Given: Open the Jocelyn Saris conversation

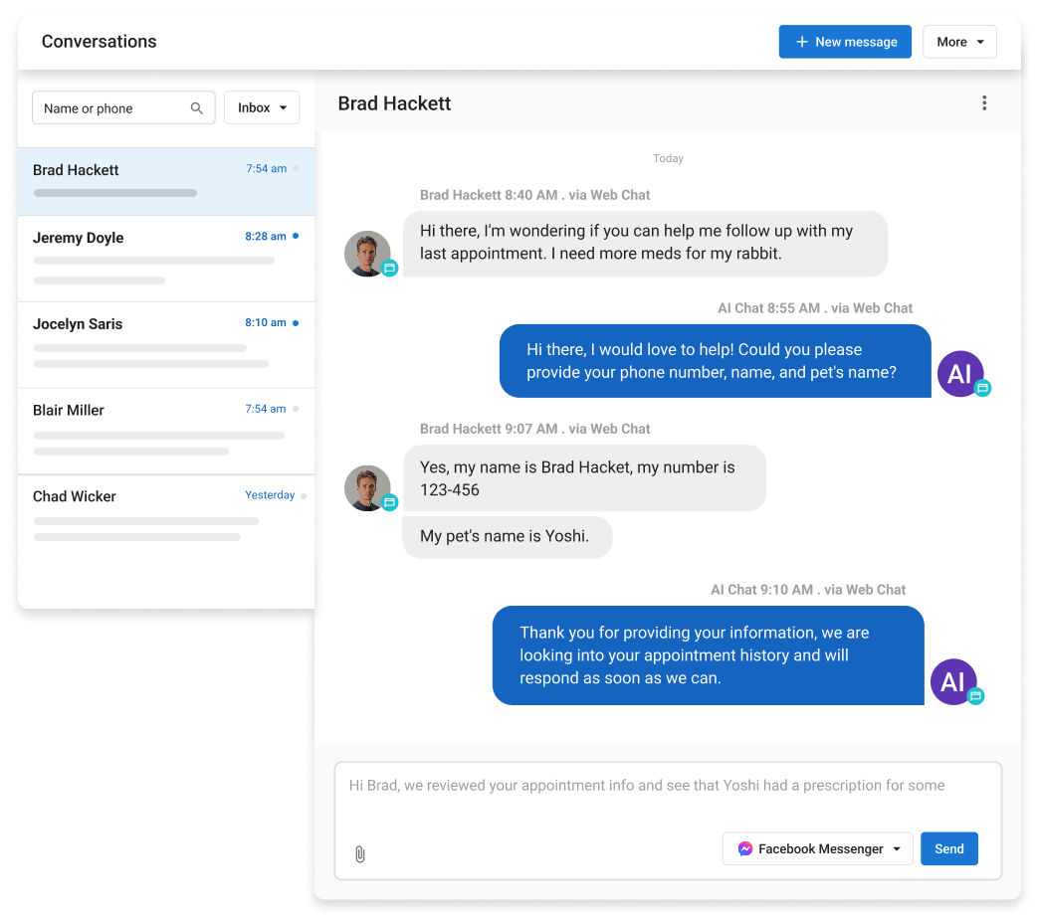Looking at the screenshot, I should 166,345.
